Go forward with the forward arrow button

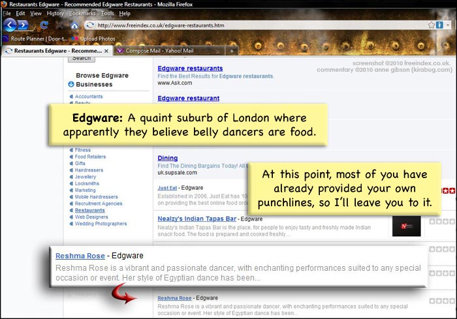[23, 25]
